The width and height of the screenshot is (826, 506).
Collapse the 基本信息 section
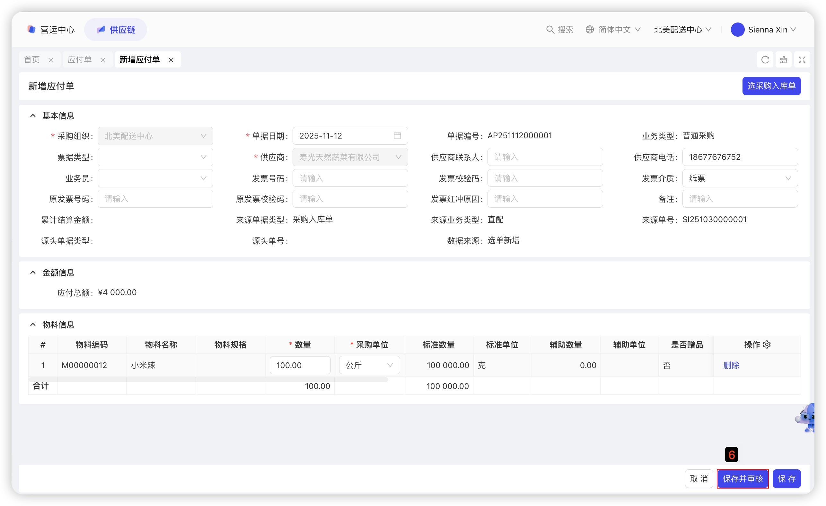click(x=33, y=116)
